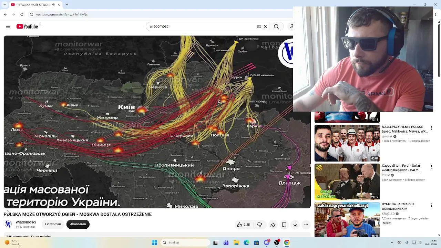Clear the search text with the X
The image size is (441, 248).
(265, 27)
